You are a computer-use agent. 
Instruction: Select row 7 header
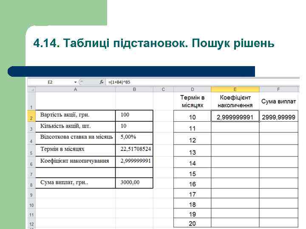[31, 173]
